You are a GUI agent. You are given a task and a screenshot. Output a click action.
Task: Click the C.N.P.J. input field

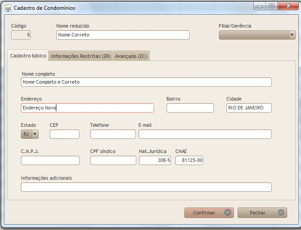(x=50, y=160)
